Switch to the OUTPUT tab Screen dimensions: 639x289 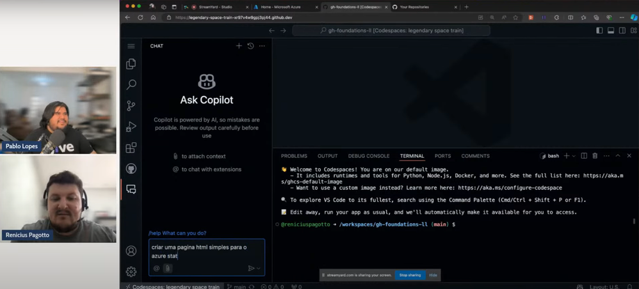point(328,156)
